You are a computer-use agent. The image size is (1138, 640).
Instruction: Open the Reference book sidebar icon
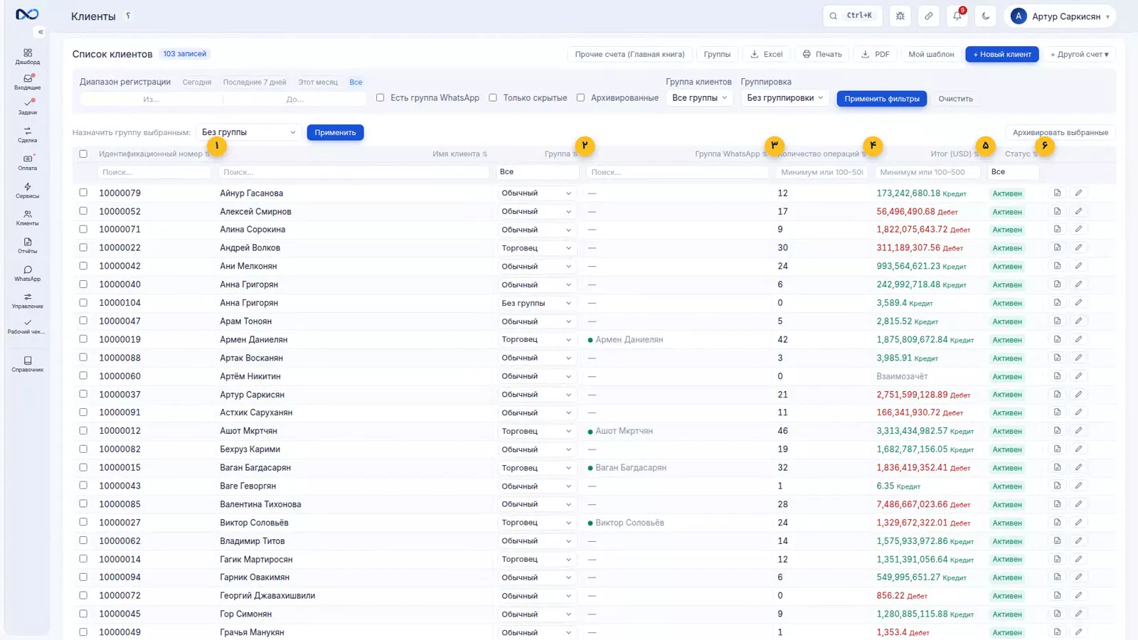28,364
